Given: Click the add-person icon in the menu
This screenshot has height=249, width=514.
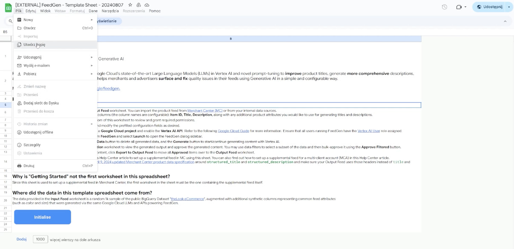Looking at the screenshot, I should (x=19, y=57).
